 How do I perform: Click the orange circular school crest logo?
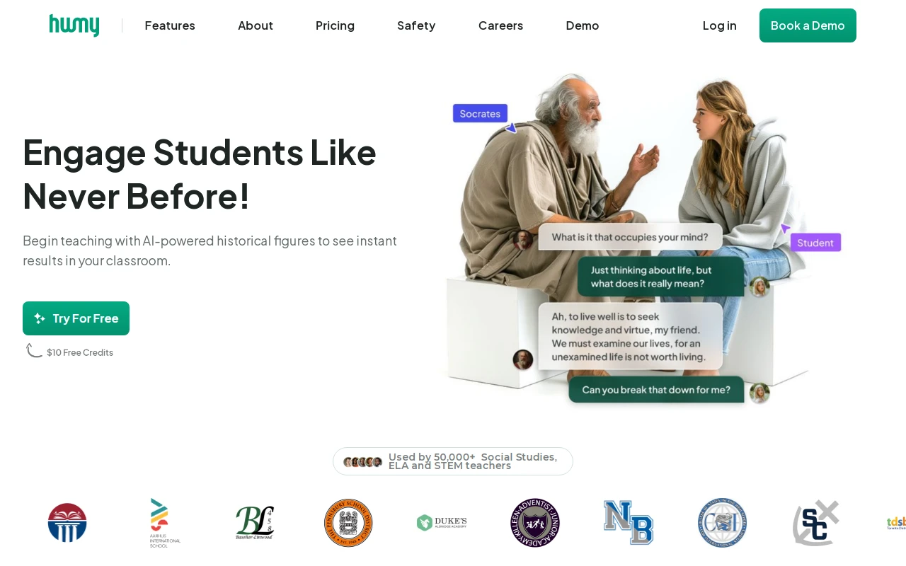pyautogui.click(x=348, y=523)
